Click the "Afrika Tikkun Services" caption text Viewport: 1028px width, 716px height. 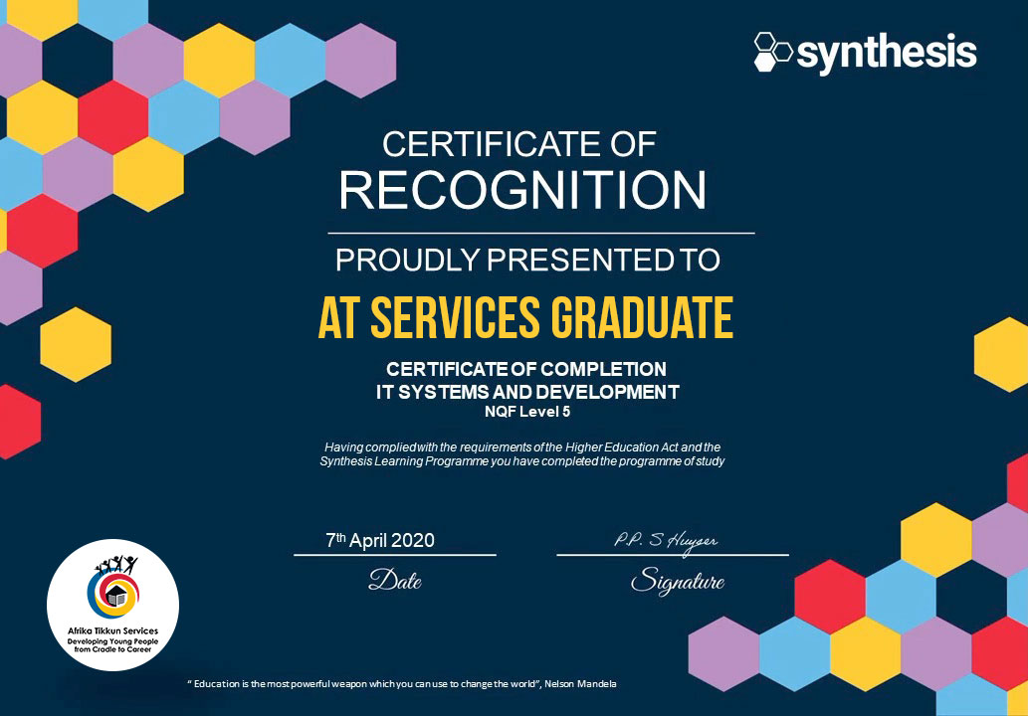coord(112,630)
